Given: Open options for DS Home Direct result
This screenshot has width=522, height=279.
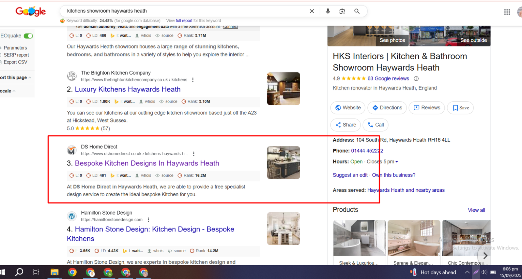Looking at the screenshot, I should click(x=194, y=154).
